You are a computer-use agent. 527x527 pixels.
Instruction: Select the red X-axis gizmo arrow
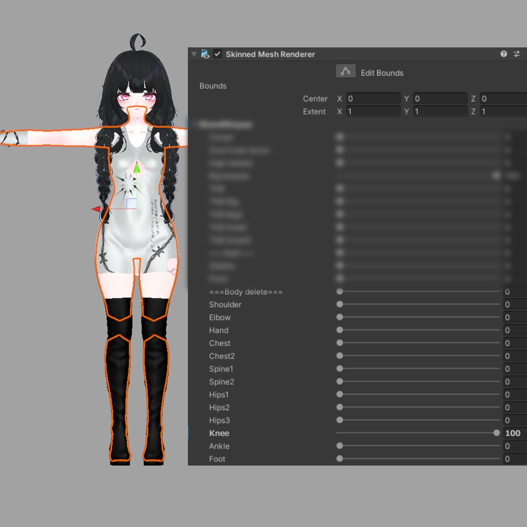tap(96, 208)
